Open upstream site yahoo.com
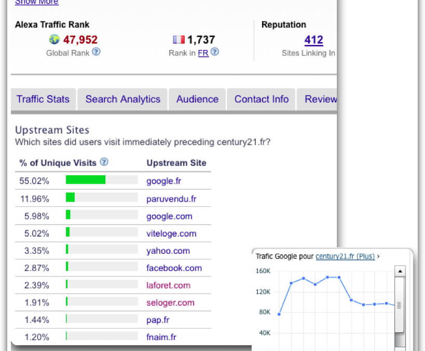 (168, 251)
